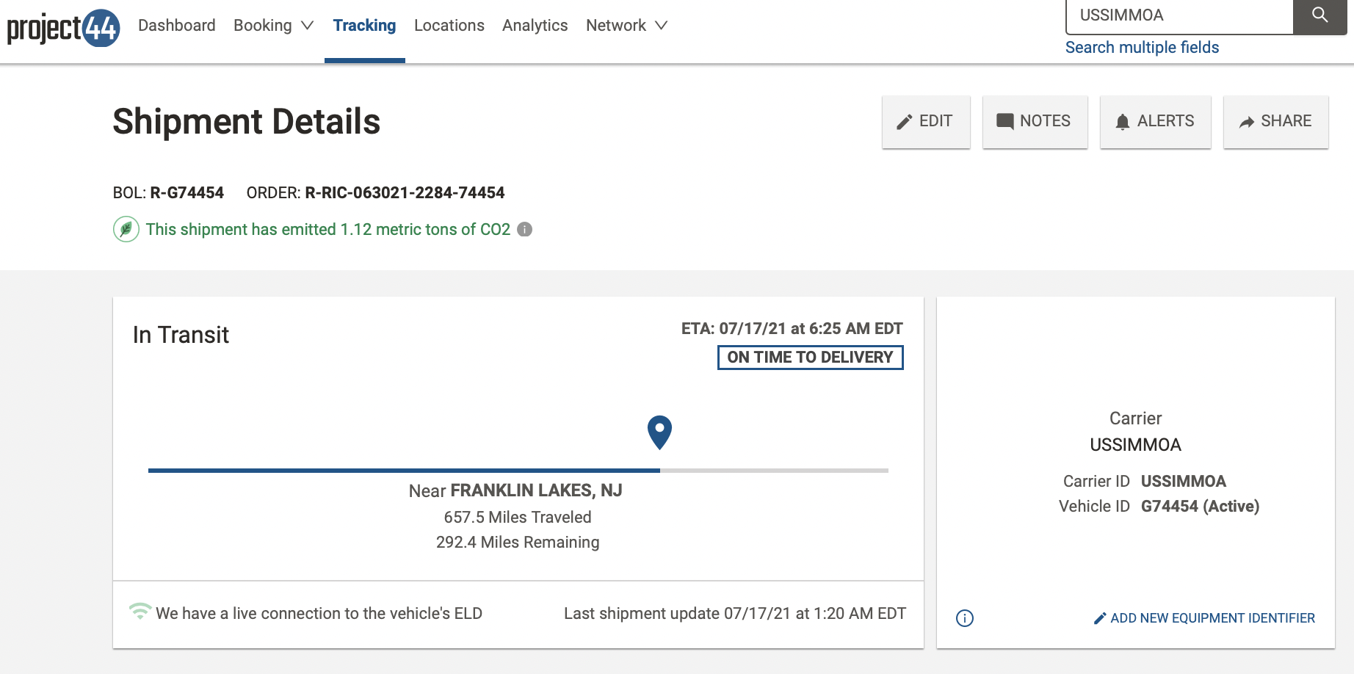Click the ELD live connection wifi icon

pos(140,611)
